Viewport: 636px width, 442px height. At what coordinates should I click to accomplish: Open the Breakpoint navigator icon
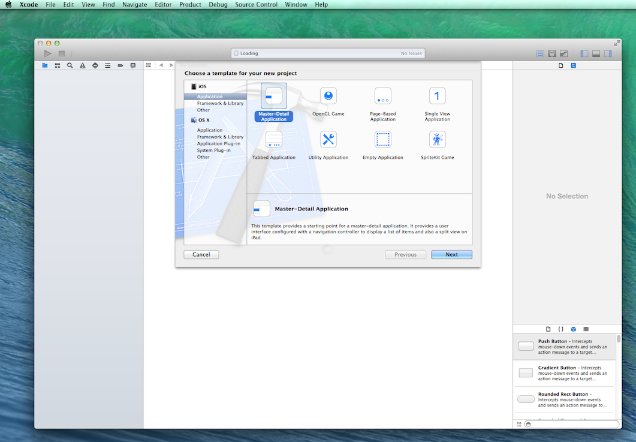click(120, 65)
